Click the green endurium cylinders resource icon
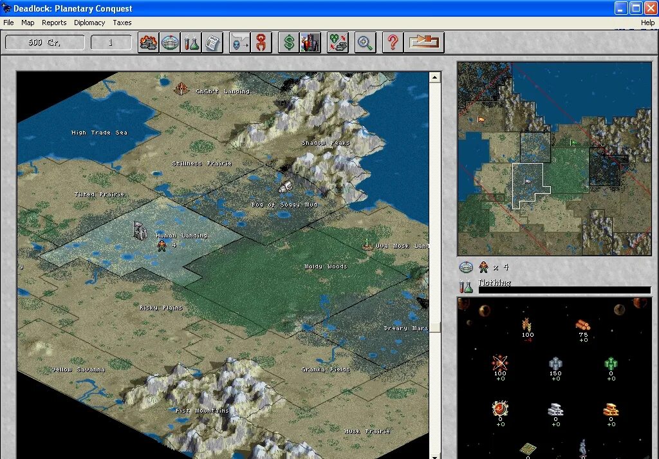The image size is (659, 459). click(611, 364)
